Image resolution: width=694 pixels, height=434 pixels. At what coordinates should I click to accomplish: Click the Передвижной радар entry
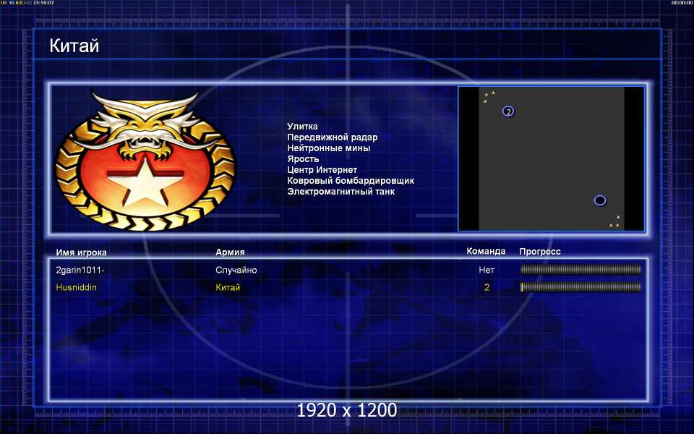click(x=333, y=137)
